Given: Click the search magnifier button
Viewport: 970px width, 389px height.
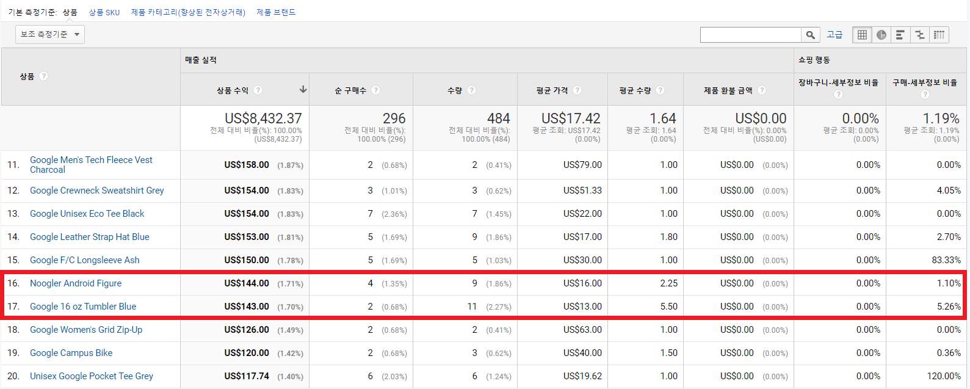Looking at the screenshot, I should [810, 35].
